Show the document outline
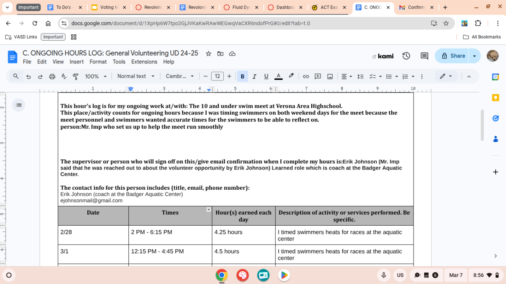The width and height of the screenshot is (506, 284). 19,105
